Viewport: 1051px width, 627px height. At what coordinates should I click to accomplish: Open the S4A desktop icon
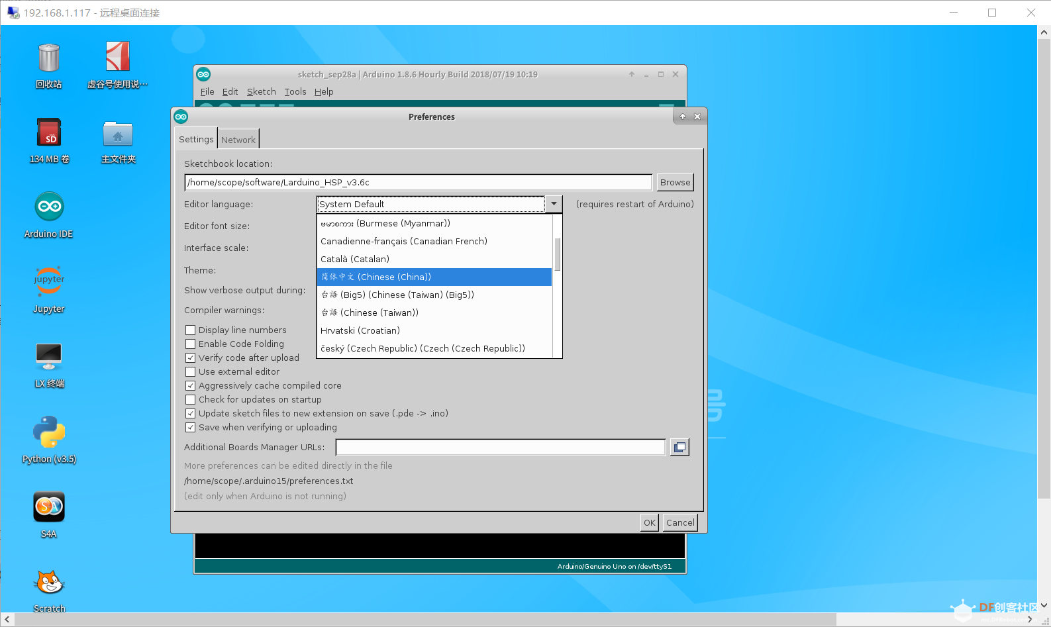click(49, 508)
